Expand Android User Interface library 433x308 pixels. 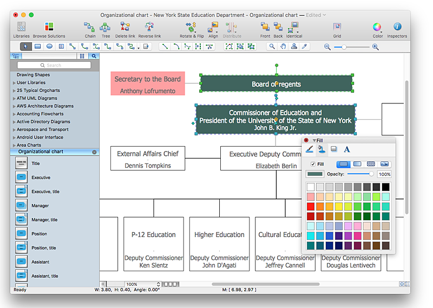[14, 137]
